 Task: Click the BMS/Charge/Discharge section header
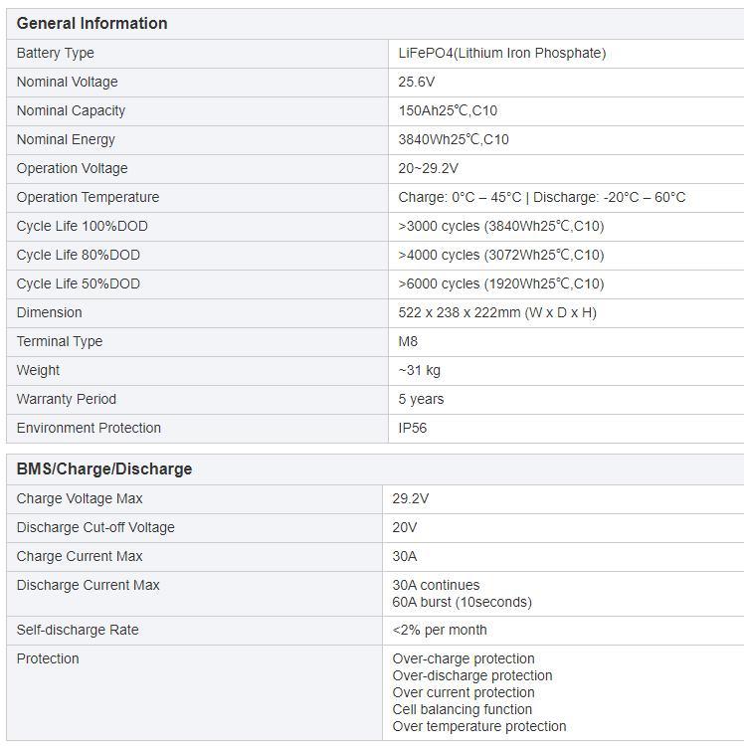click(104, 468)
